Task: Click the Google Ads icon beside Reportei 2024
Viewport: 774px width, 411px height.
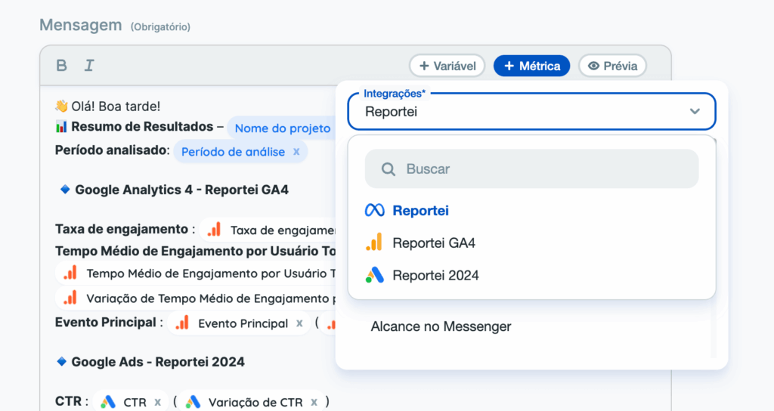Action: point(375,275)
